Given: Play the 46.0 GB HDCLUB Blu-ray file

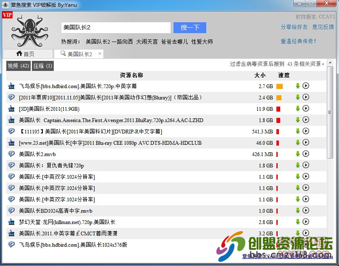Looking at the screenshot, I should point(306,143).
